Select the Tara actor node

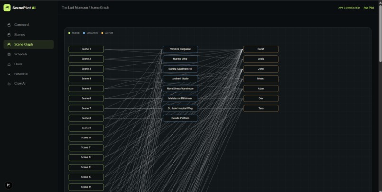(261, 108)
